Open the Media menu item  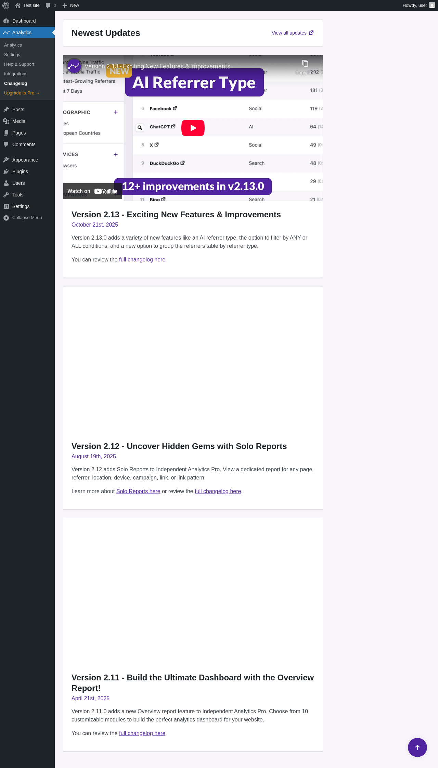[x=27, y=121]
